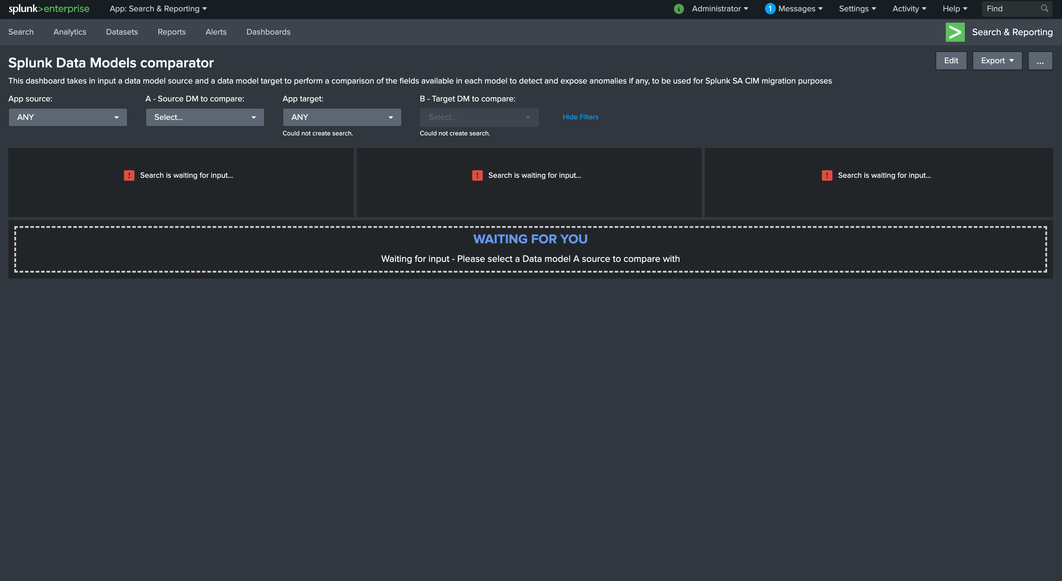Click the splunk>enterprise logo

[x=49, y=9]
